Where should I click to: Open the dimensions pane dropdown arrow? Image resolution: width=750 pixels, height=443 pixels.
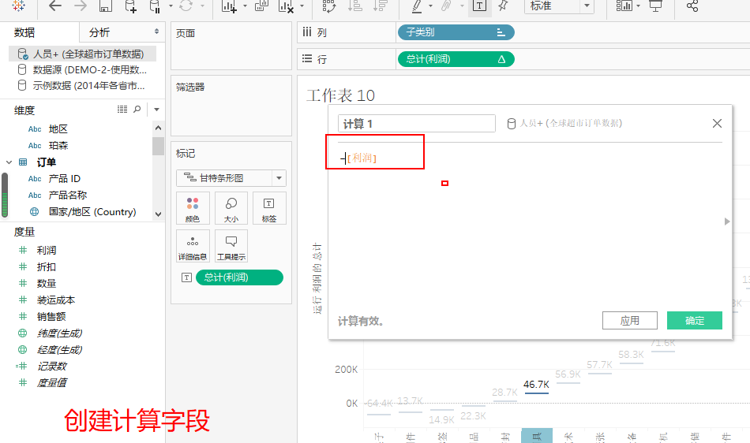tap(156, 110)
